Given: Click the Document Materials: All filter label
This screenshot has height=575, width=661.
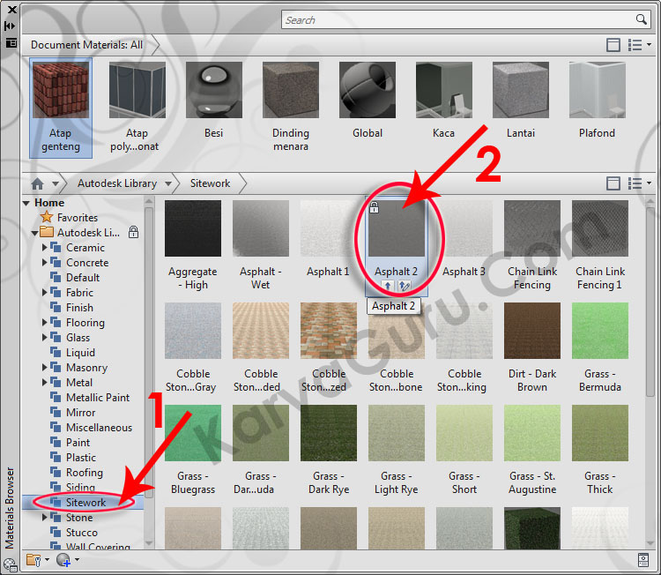Looking at the screenshot, I should tap(86, 45).
